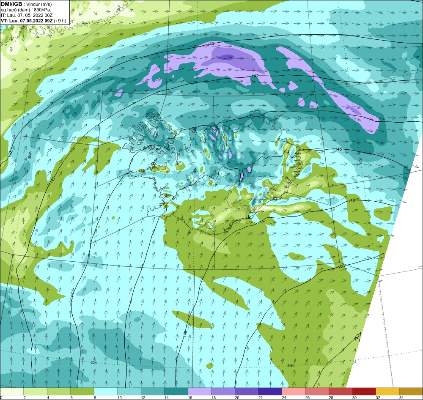Click the yellow-green 4–6 m/s legend swatch
Viewport: 423px width, 400px height.
pyautogui.click(x=59, y=392)
